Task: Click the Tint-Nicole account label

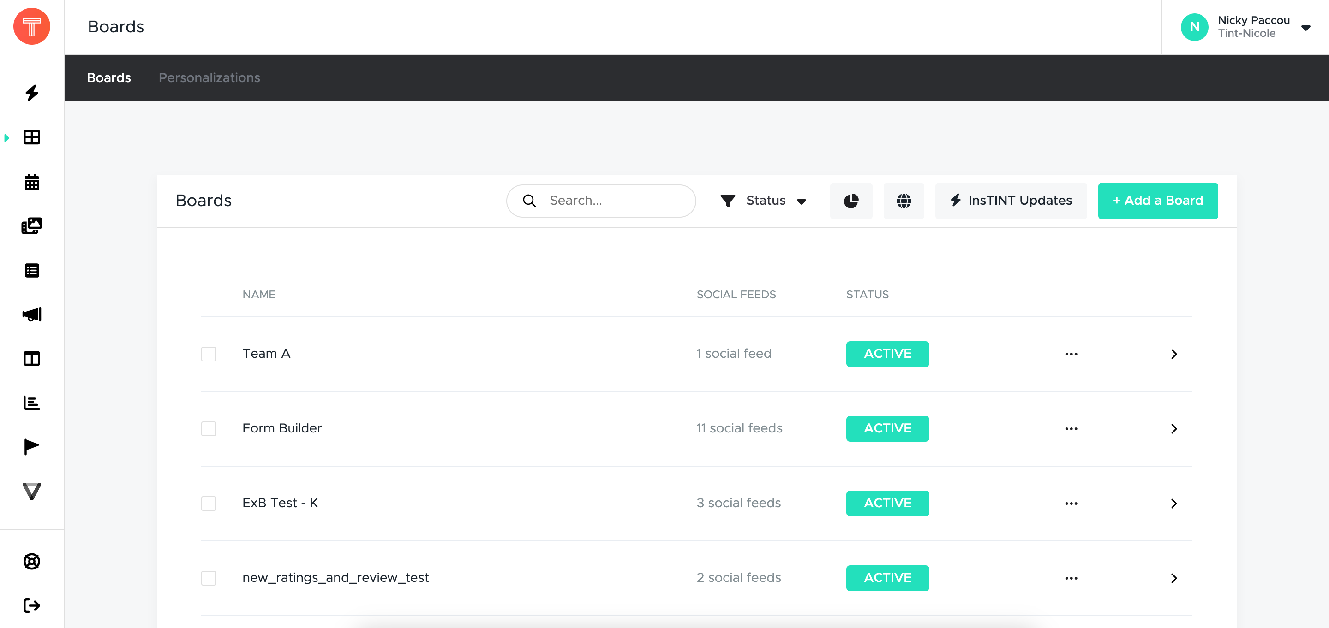Action: pos(1246,34)
